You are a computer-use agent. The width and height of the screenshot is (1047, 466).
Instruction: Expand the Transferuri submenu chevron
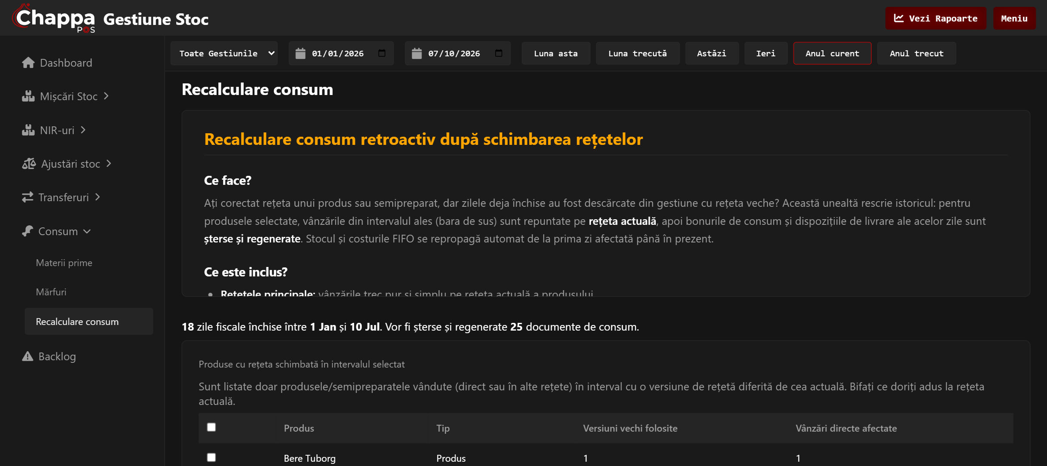pos(98,197)
